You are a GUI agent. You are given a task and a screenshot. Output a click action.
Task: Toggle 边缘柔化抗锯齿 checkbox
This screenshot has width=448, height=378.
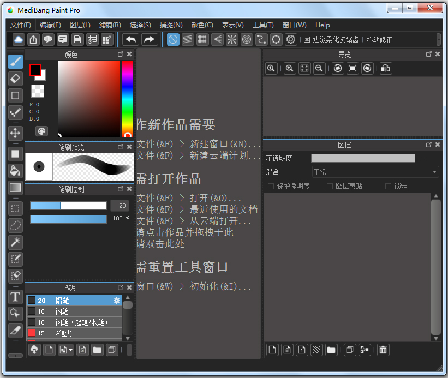coord(307,40)
